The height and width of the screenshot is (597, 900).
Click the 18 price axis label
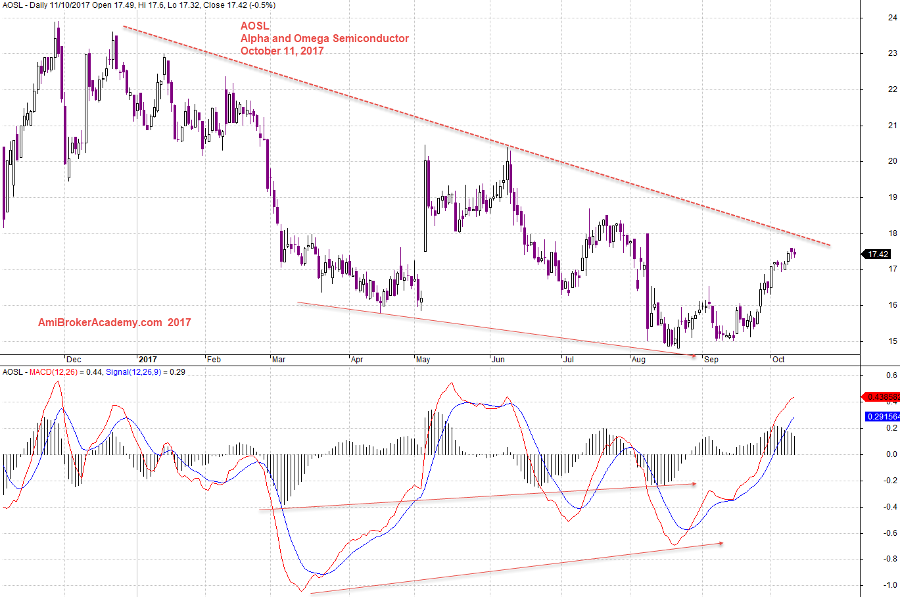tap(893, 233)
